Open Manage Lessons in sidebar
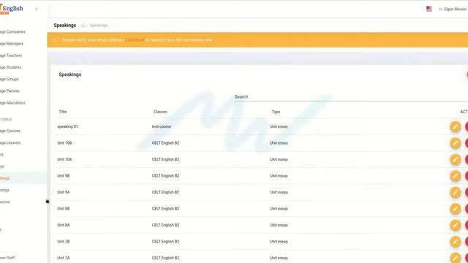 10,143
